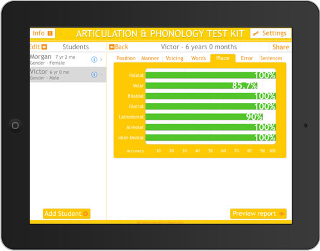Tap the iPad home button

tap(15, 125)
